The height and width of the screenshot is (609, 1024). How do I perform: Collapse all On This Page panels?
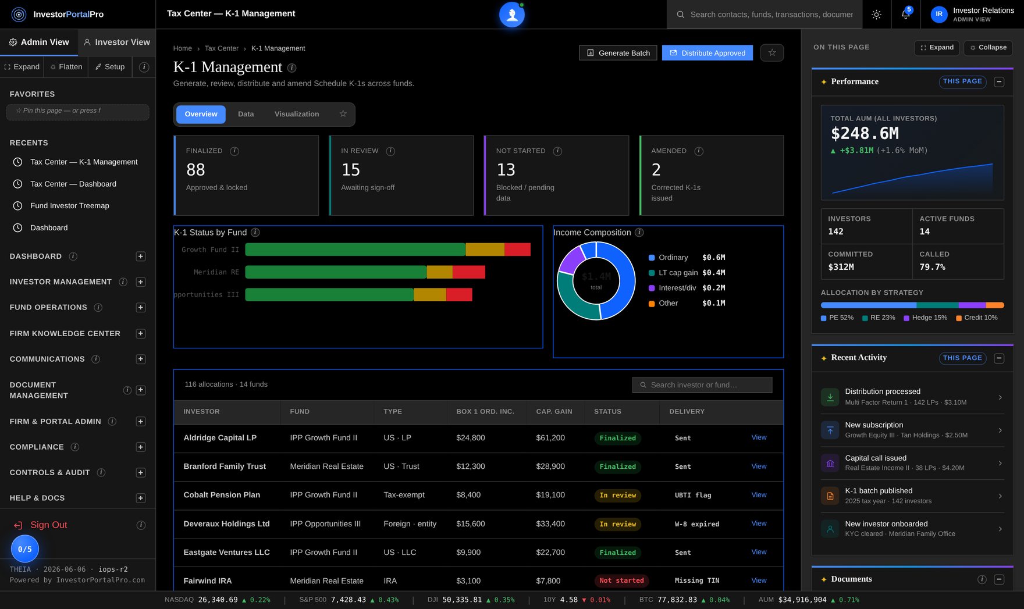pos(988,48)
